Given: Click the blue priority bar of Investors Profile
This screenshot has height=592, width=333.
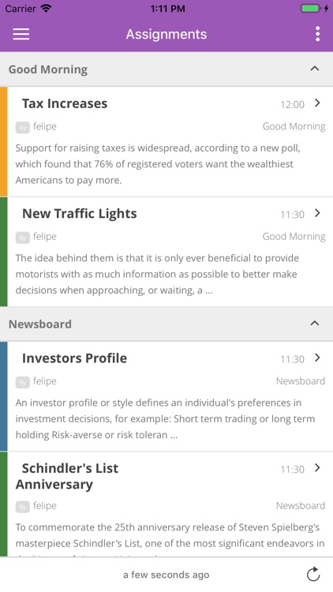Looking at the screenshot, I should point(3,396).
